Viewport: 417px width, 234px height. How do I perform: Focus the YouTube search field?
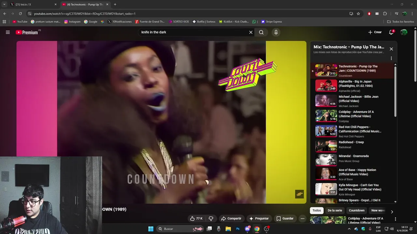click(x=194, y=32)
